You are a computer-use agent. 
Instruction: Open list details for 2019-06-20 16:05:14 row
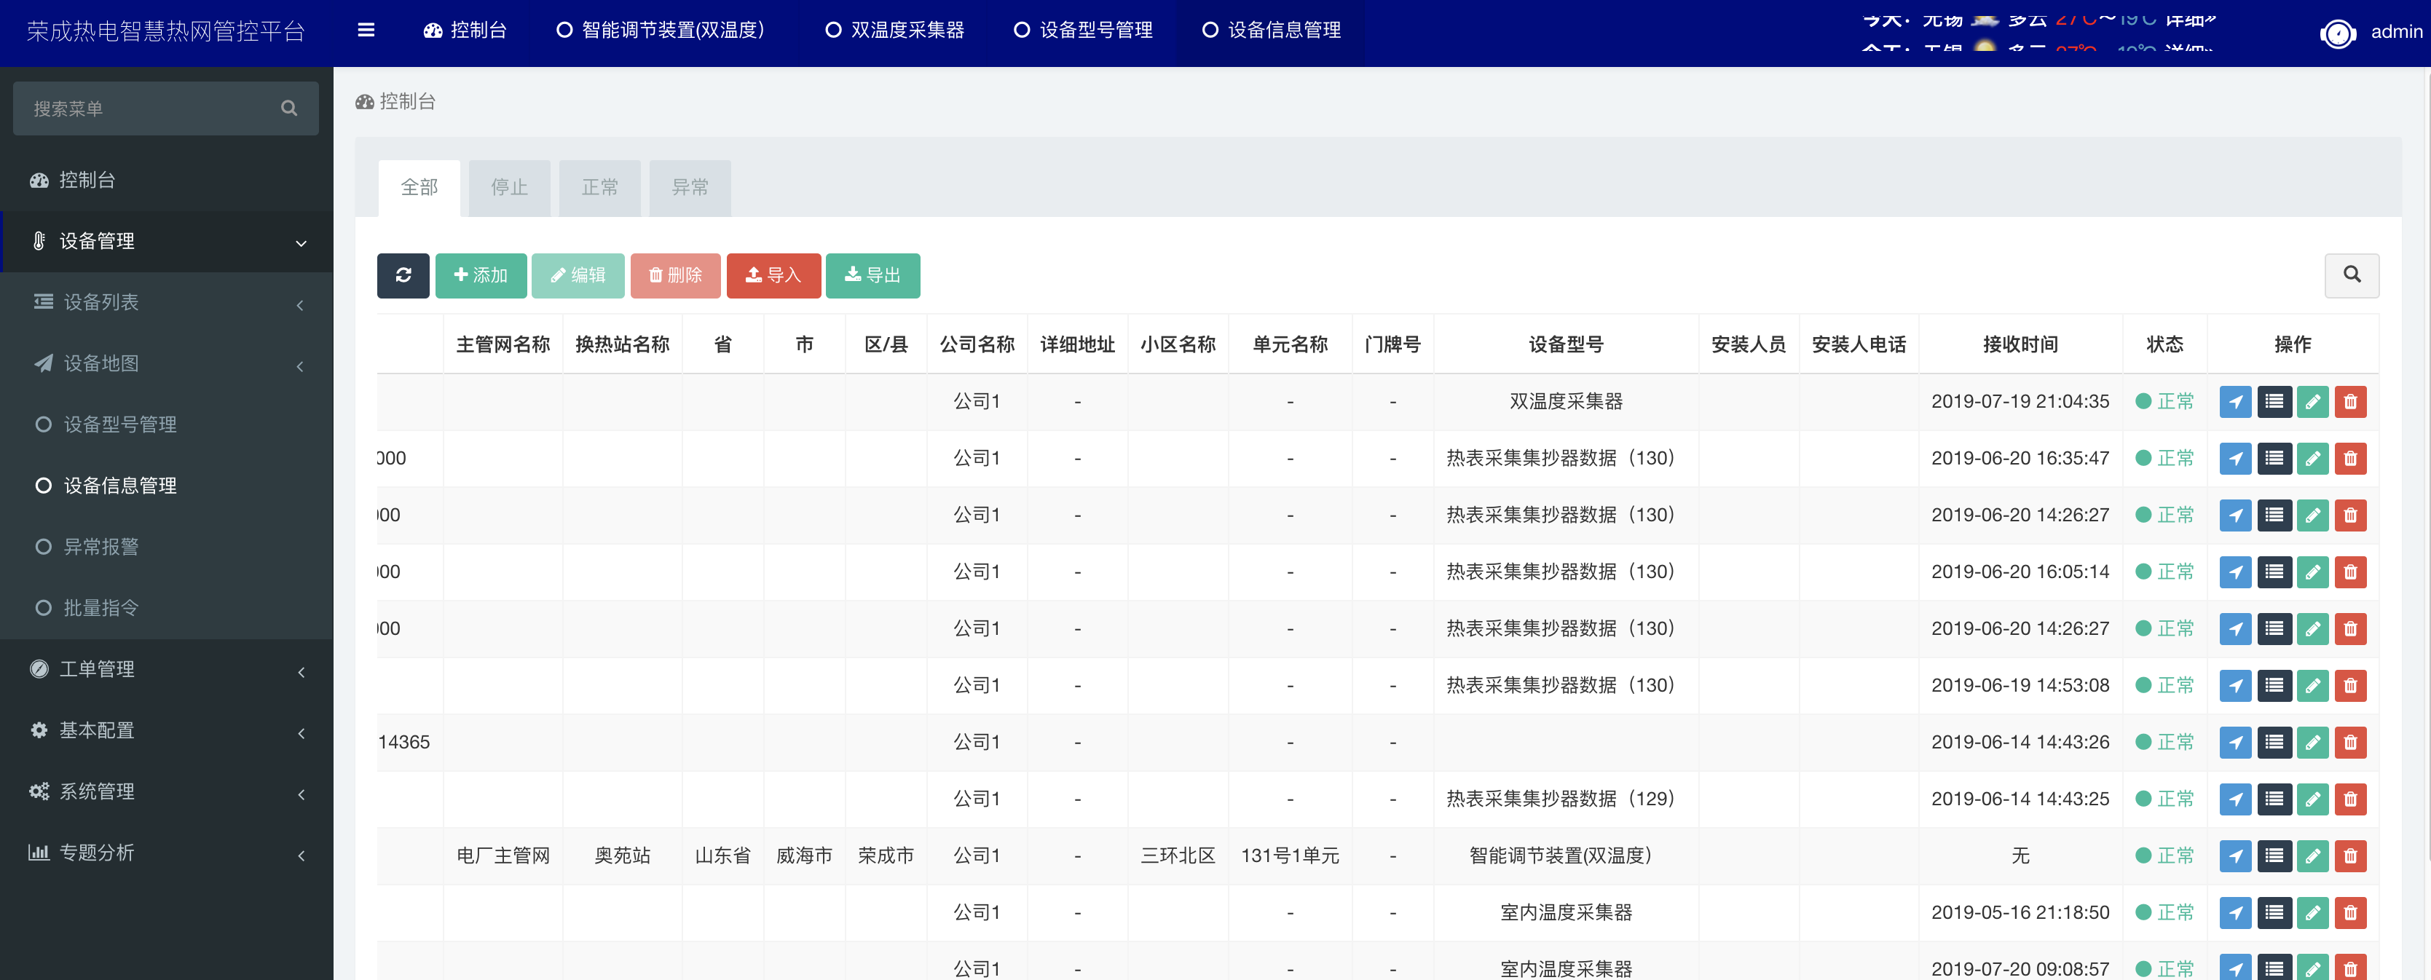tap(2274, 572)
